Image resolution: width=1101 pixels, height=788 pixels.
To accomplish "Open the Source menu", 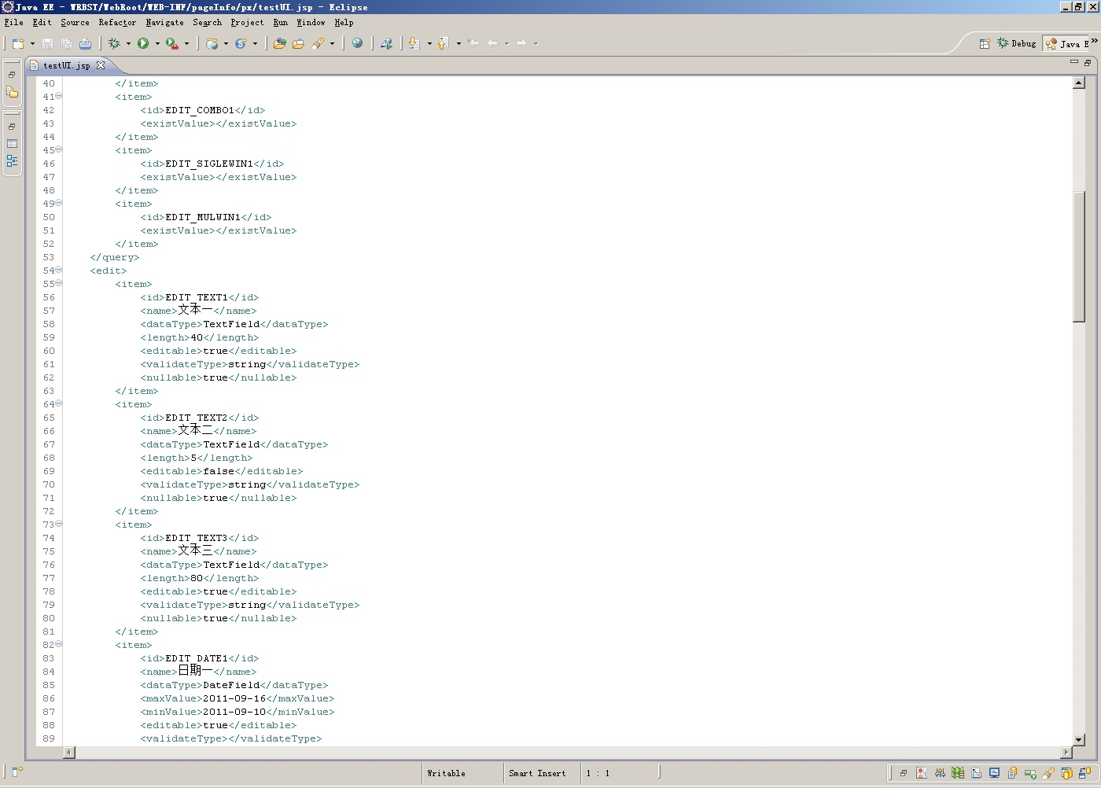I will click(x=75, y=23).
